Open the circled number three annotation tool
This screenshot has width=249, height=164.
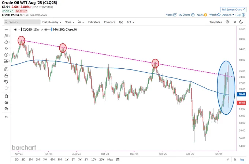pyautogui.click(x=6, y=55)
